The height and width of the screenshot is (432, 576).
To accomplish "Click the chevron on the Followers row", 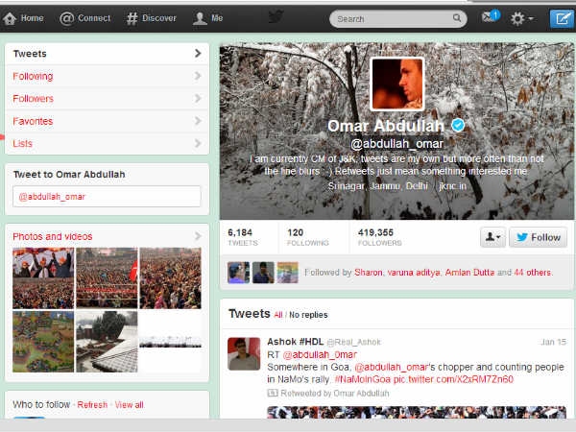I will pos(198,98).
